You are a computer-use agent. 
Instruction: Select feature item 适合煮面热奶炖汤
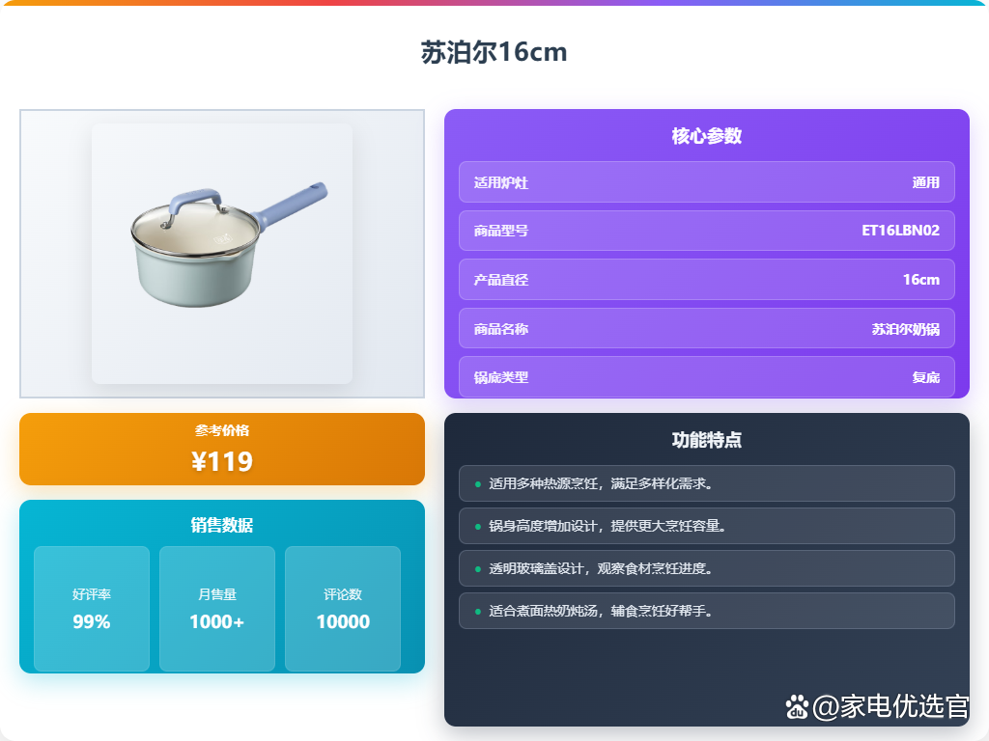(706, 611)
